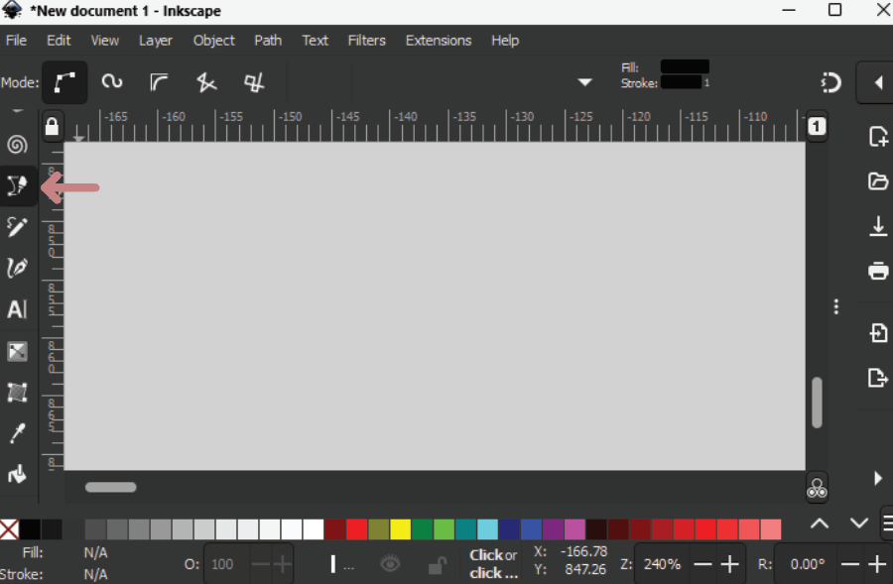893x584 pixels.
Task: Click the Print document icon
Action: 878,271
